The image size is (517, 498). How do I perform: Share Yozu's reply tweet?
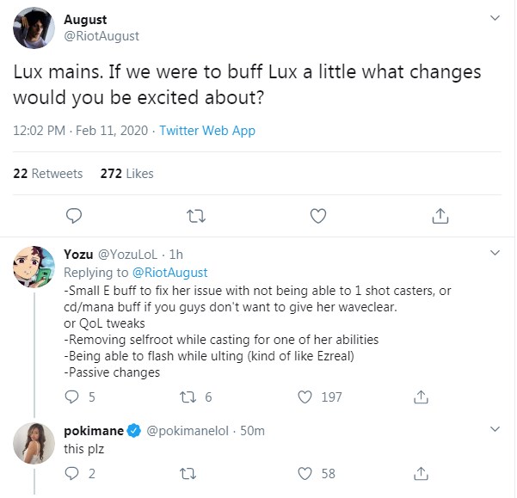pos(422,397)
